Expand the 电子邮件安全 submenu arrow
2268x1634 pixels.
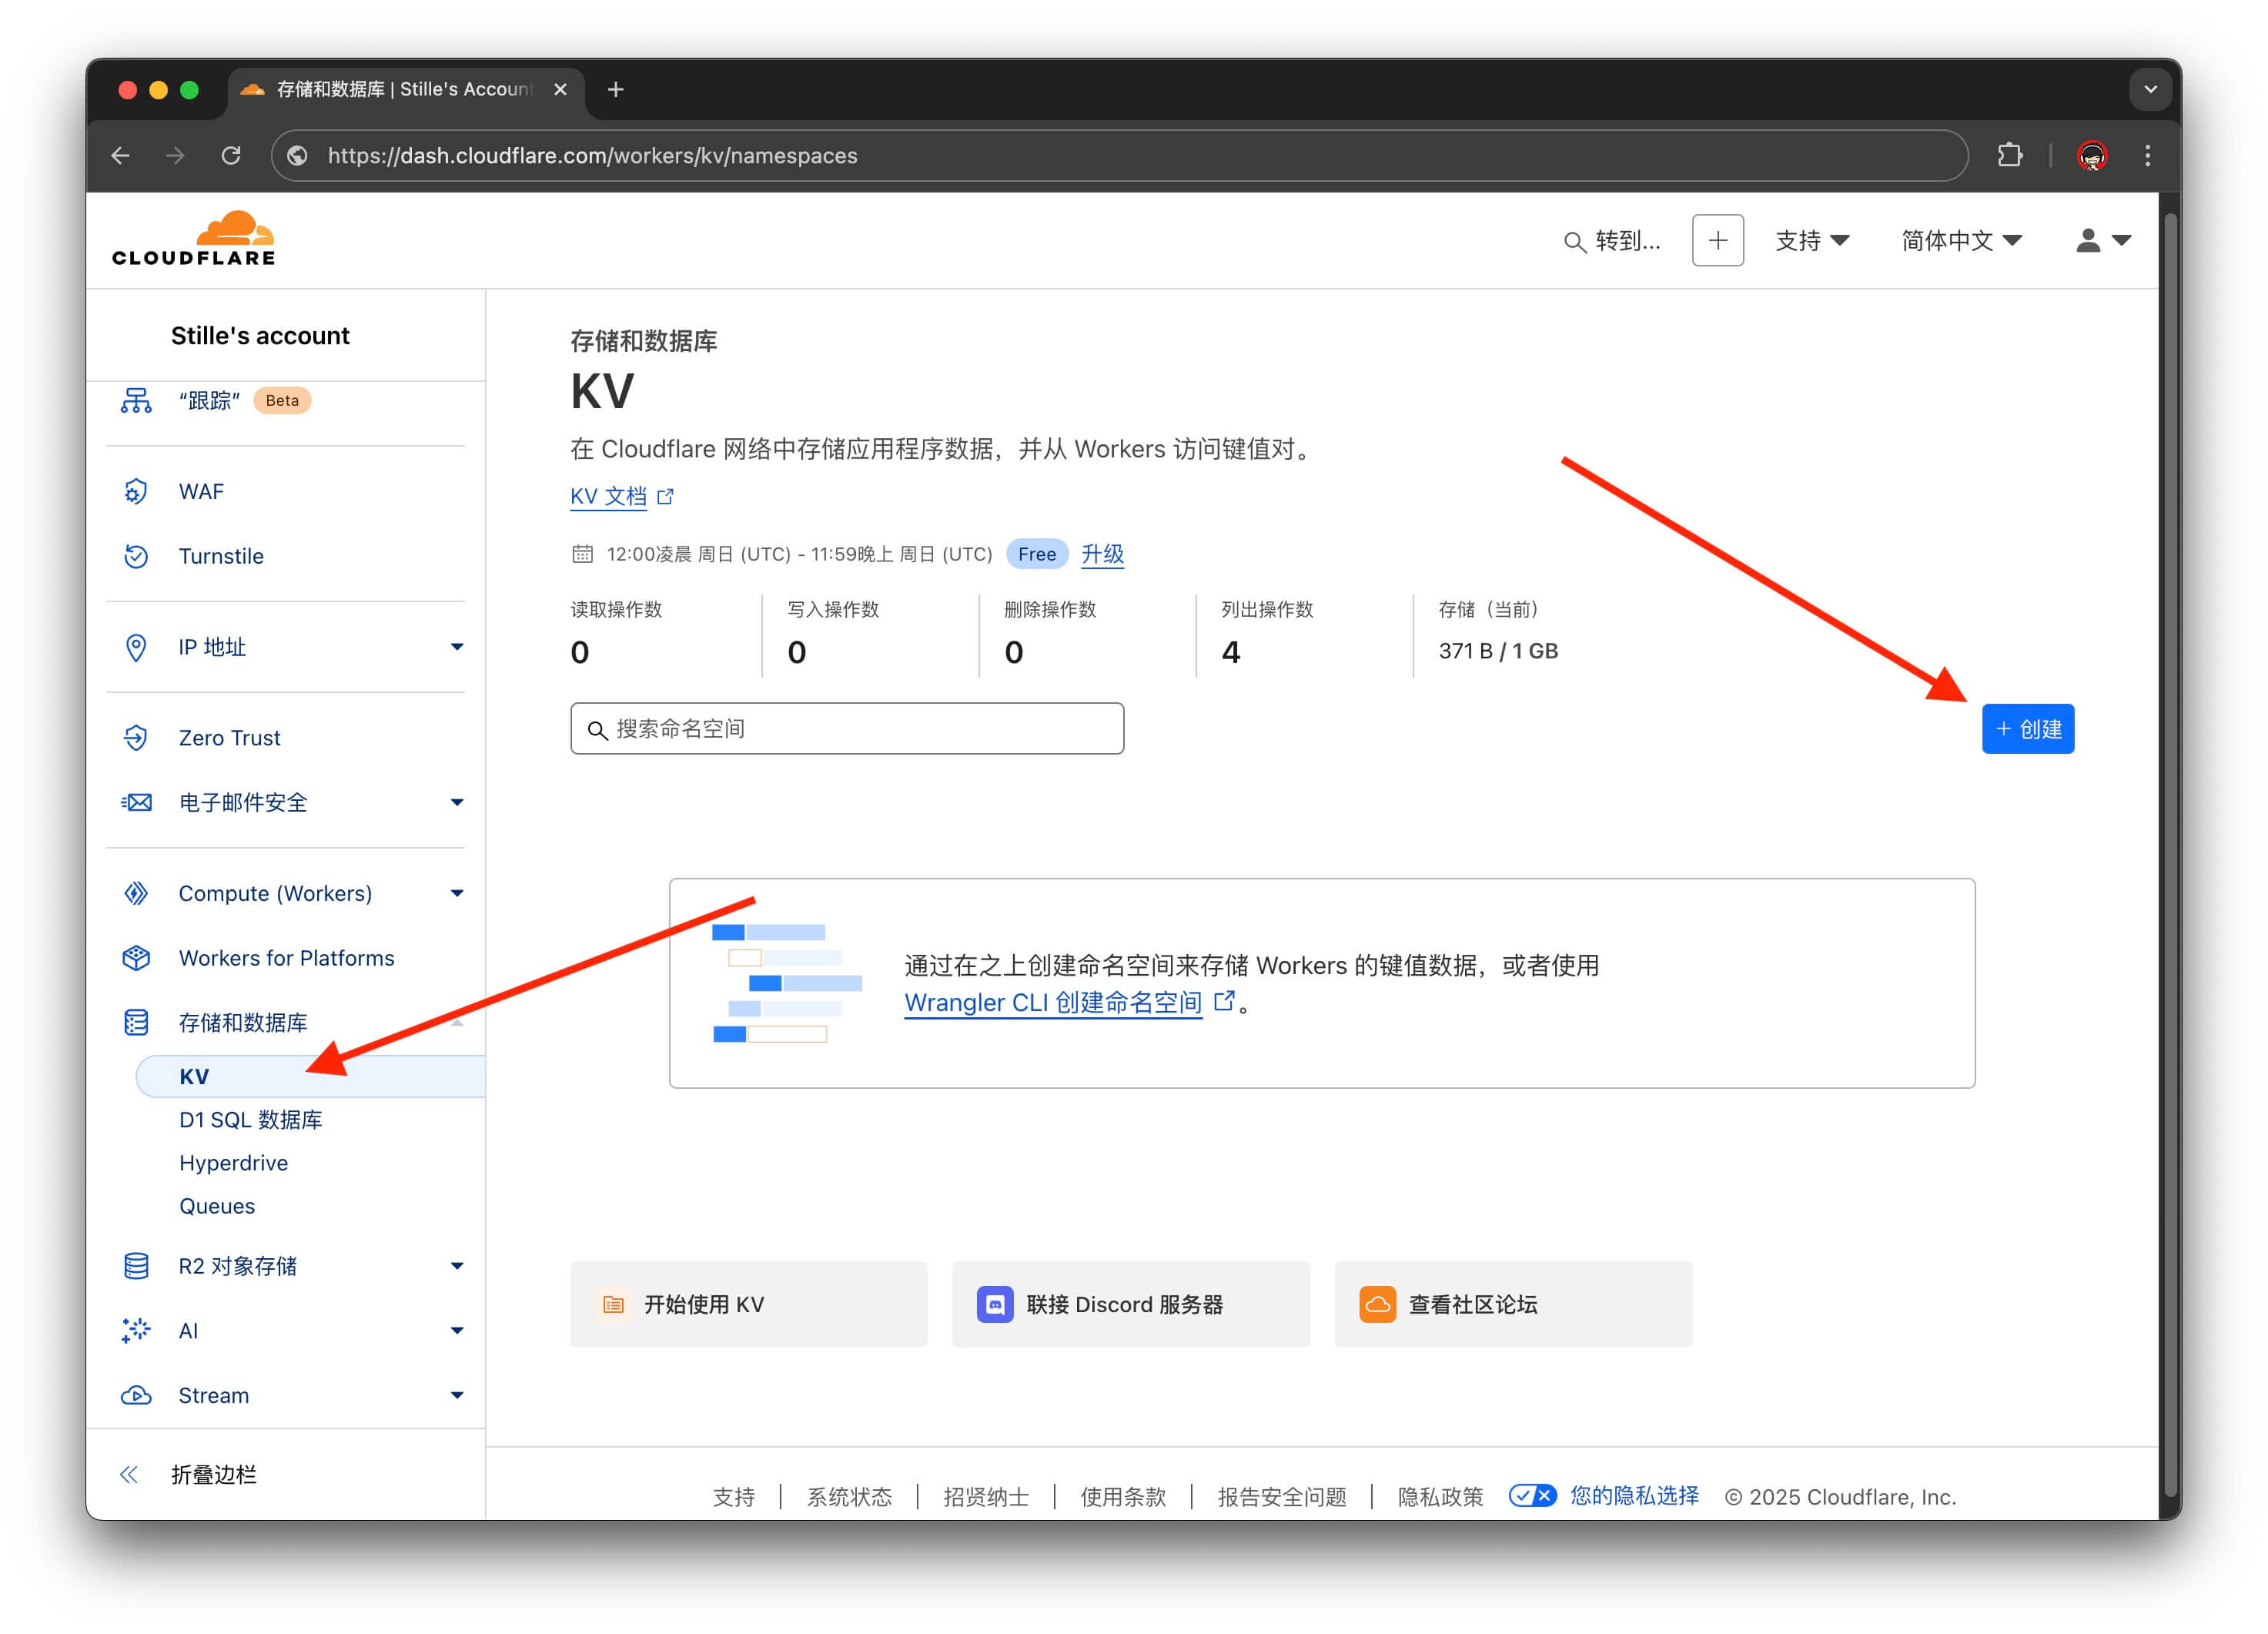pyautogui.click(x=457, y=802)
